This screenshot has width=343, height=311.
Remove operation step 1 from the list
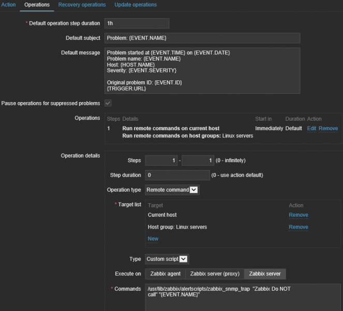328,128
